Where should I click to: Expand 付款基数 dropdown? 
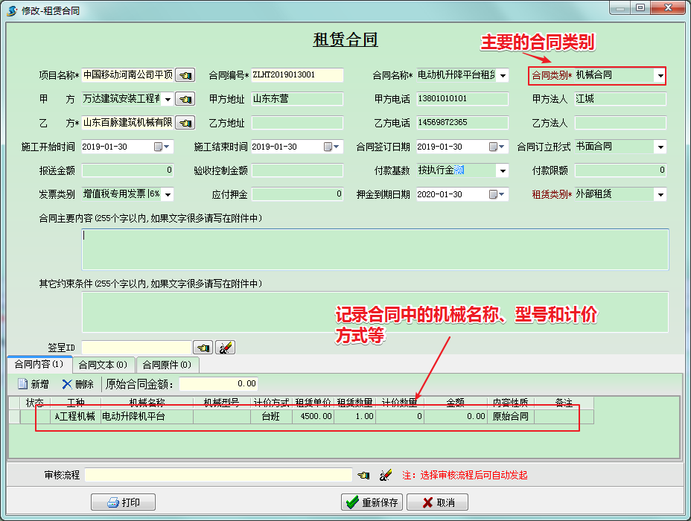pos(503,170)
